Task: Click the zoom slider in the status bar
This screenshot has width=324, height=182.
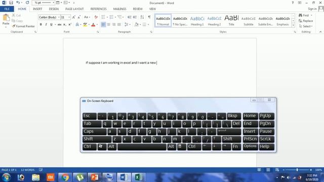Action: [x=297, y=170]
